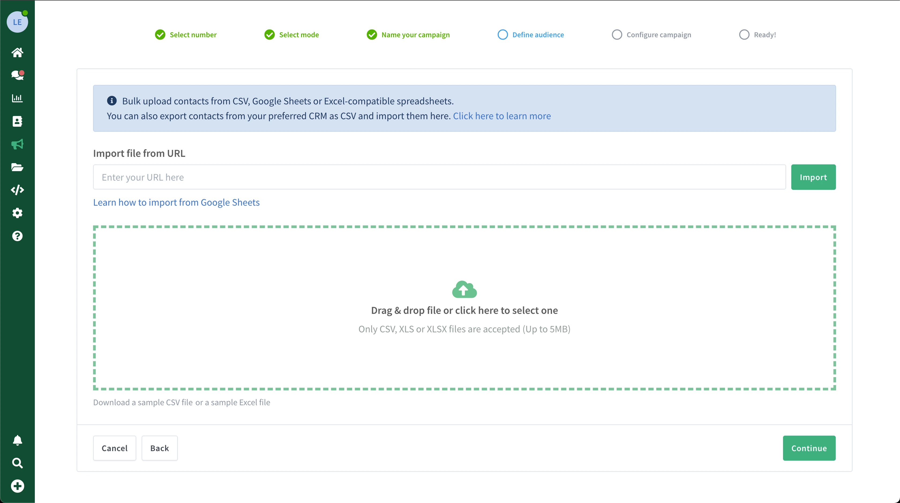Click the green Continue button
This screenshot has height=503, width=900.
[x=809, y=448]
